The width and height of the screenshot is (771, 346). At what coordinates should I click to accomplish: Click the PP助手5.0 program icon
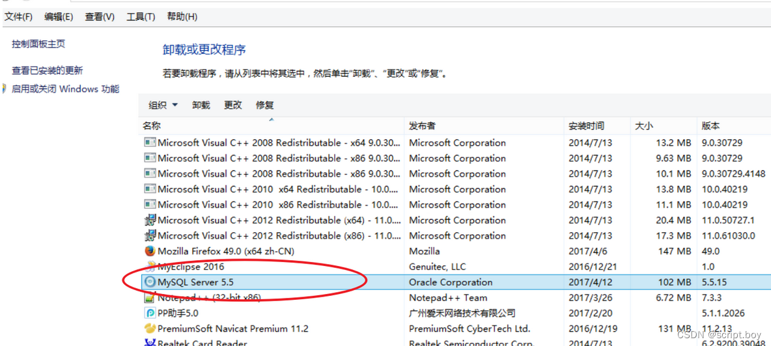pyautogui.click(x=150, y=313)
